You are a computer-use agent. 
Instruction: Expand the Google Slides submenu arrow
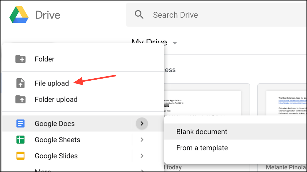click(142, 156)
